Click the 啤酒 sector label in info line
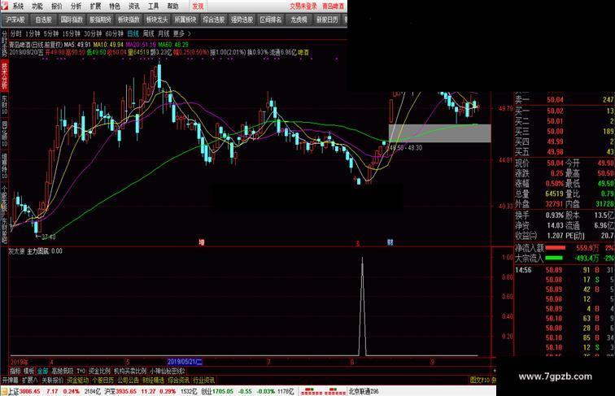 tap(303, 52)
